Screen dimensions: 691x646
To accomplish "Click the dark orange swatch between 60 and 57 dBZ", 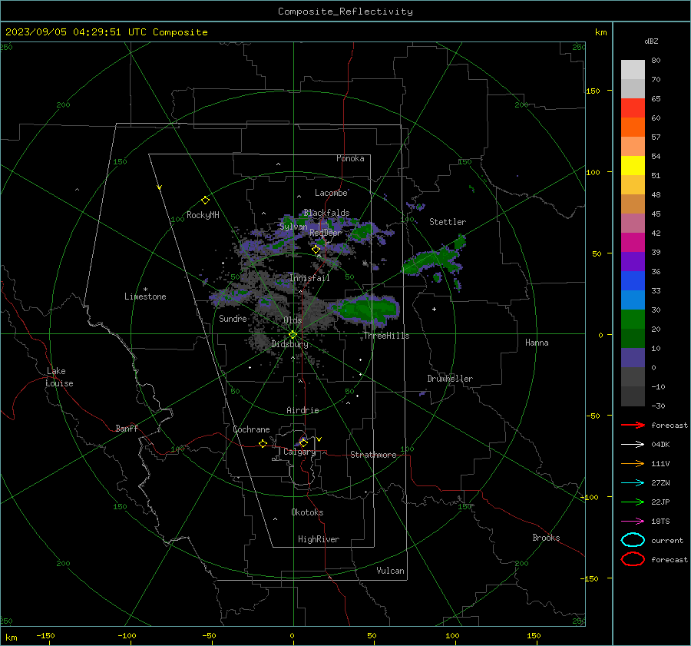I will point(633,128).
